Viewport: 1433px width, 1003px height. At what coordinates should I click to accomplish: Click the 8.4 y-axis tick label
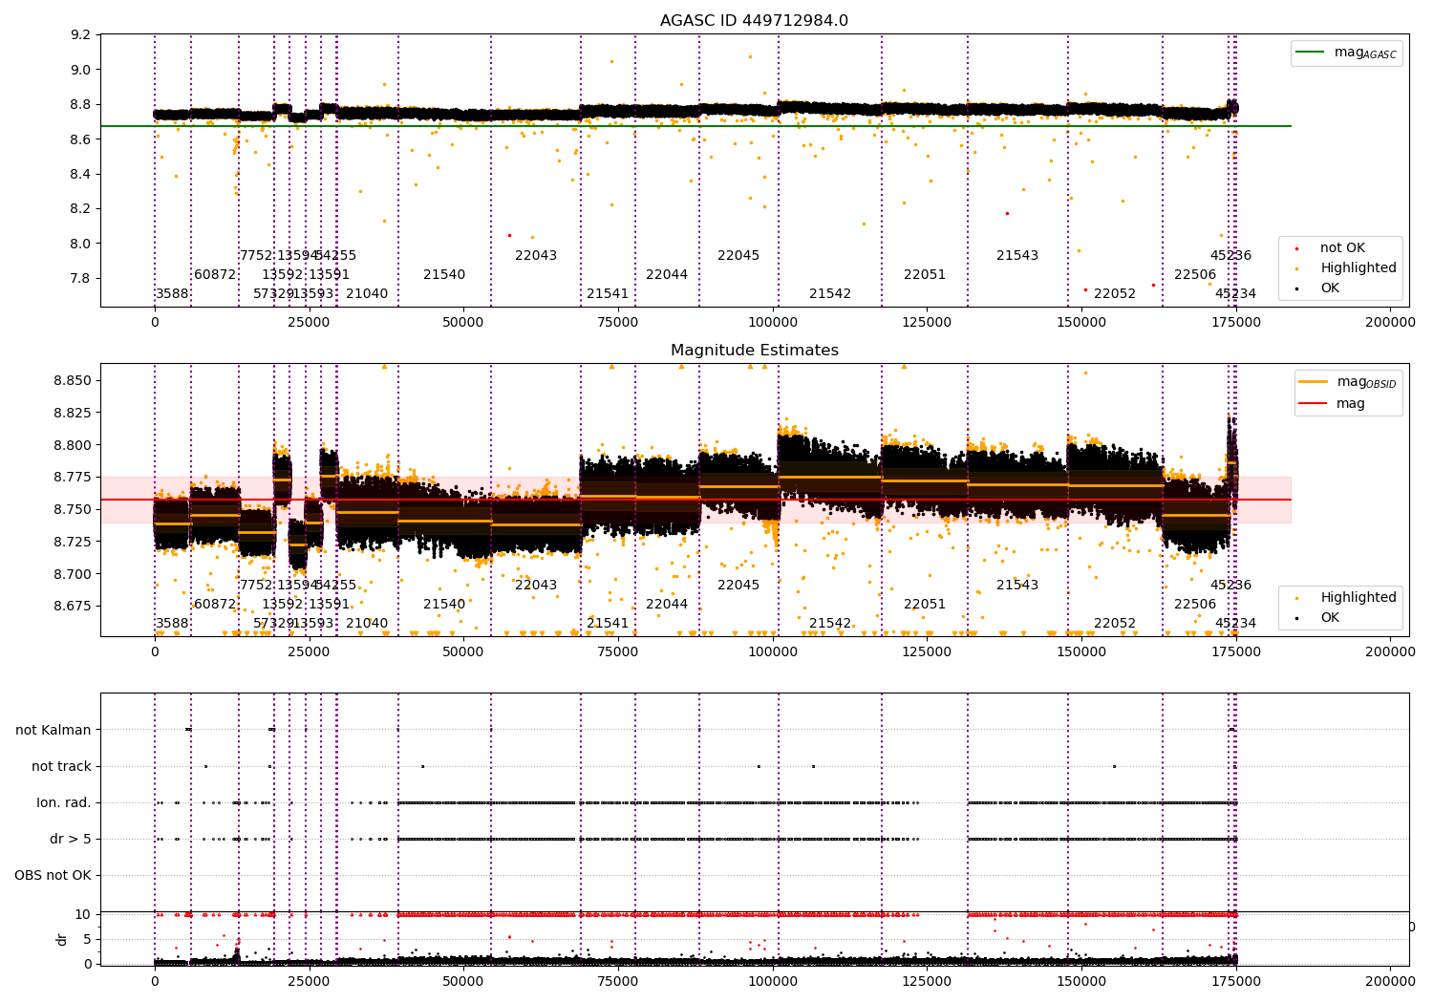point(81,174)
